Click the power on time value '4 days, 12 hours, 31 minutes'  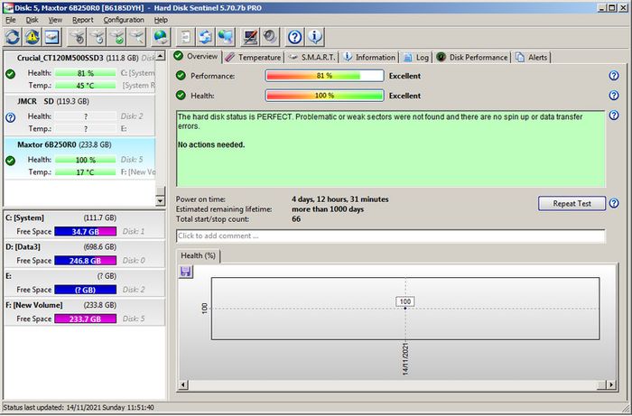(x=340, y=199)
